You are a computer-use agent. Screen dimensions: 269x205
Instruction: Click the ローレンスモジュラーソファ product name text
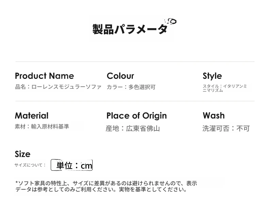(66, 87)
